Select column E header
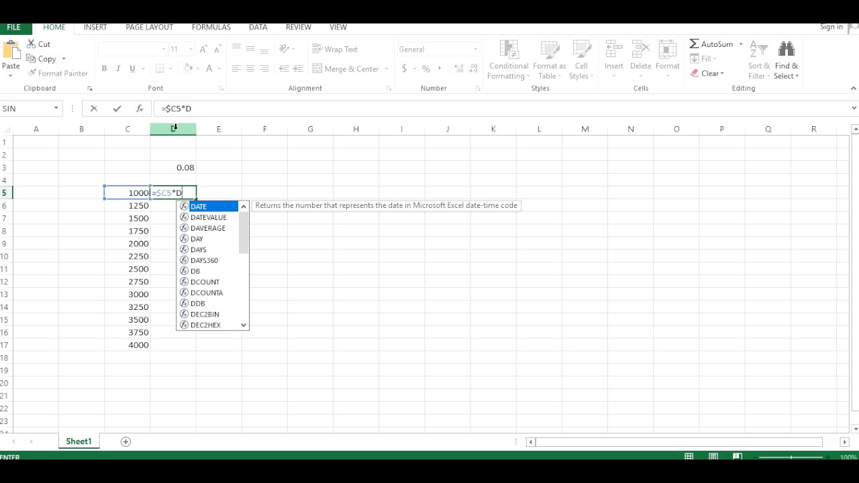 [219, 129]
